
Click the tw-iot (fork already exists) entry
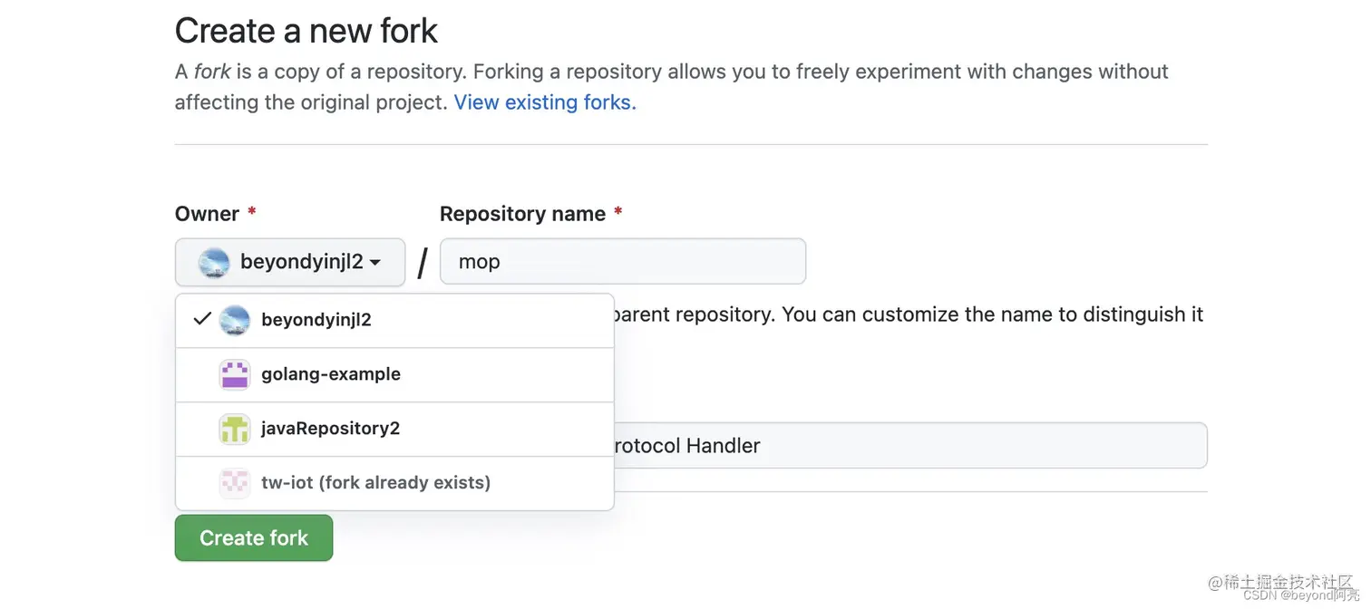(x=394, y=483)
